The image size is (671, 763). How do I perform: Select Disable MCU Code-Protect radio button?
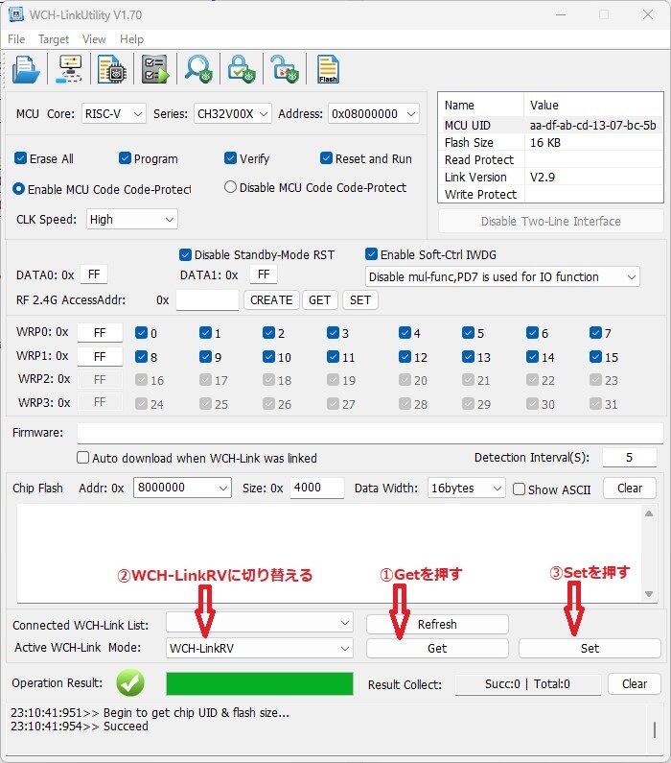tap(230, 187)
